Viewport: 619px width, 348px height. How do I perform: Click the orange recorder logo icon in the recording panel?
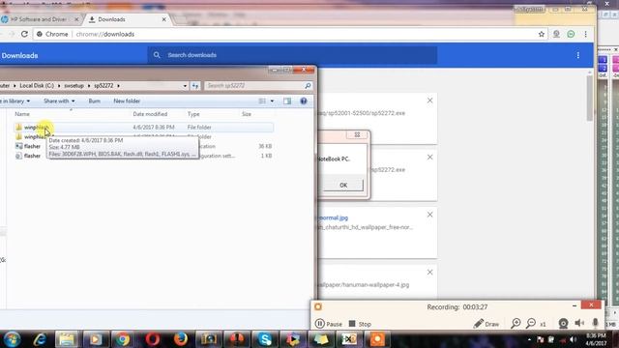point(318,306)
